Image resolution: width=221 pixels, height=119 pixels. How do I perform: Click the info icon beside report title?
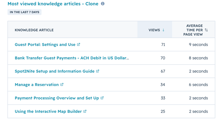(103, 4)
